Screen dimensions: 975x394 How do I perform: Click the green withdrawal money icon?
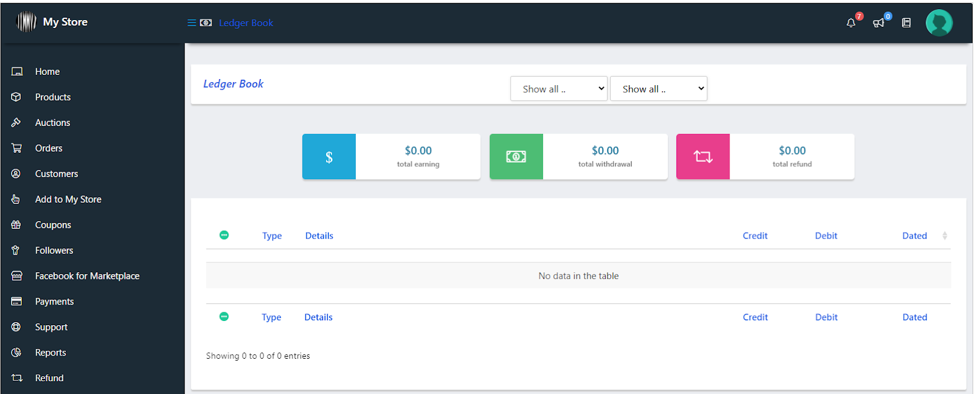pyautogui.click(x=516, y=157)
